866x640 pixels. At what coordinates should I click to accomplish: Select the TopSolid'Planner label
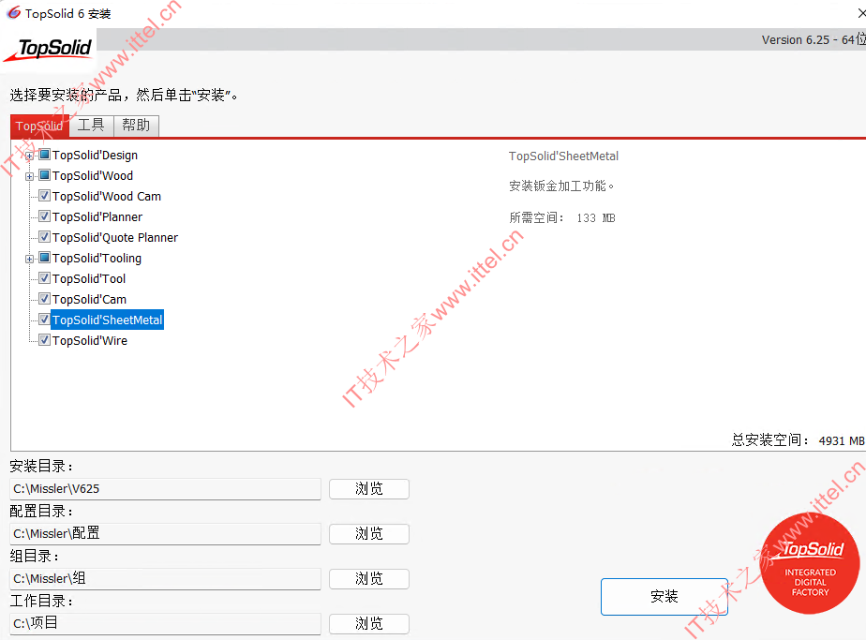(97, 217)
